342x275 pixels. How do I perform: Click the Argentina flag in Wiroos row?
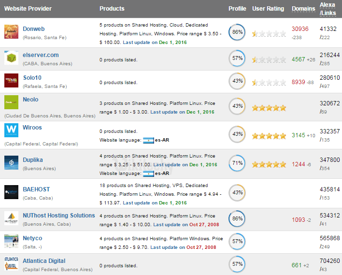click(148, 140)
